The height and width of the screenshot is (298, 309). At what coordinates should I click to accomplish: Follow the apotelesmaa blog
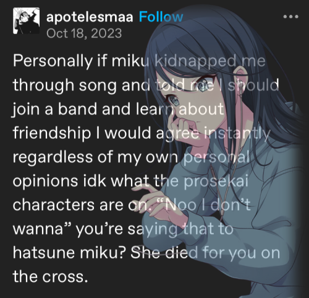[161, 17]
